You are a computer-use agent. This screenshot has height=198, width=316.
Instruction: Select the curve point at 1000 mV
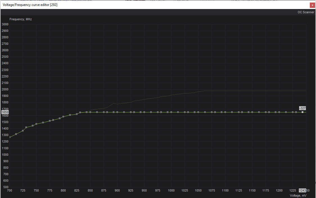(171, 112)
